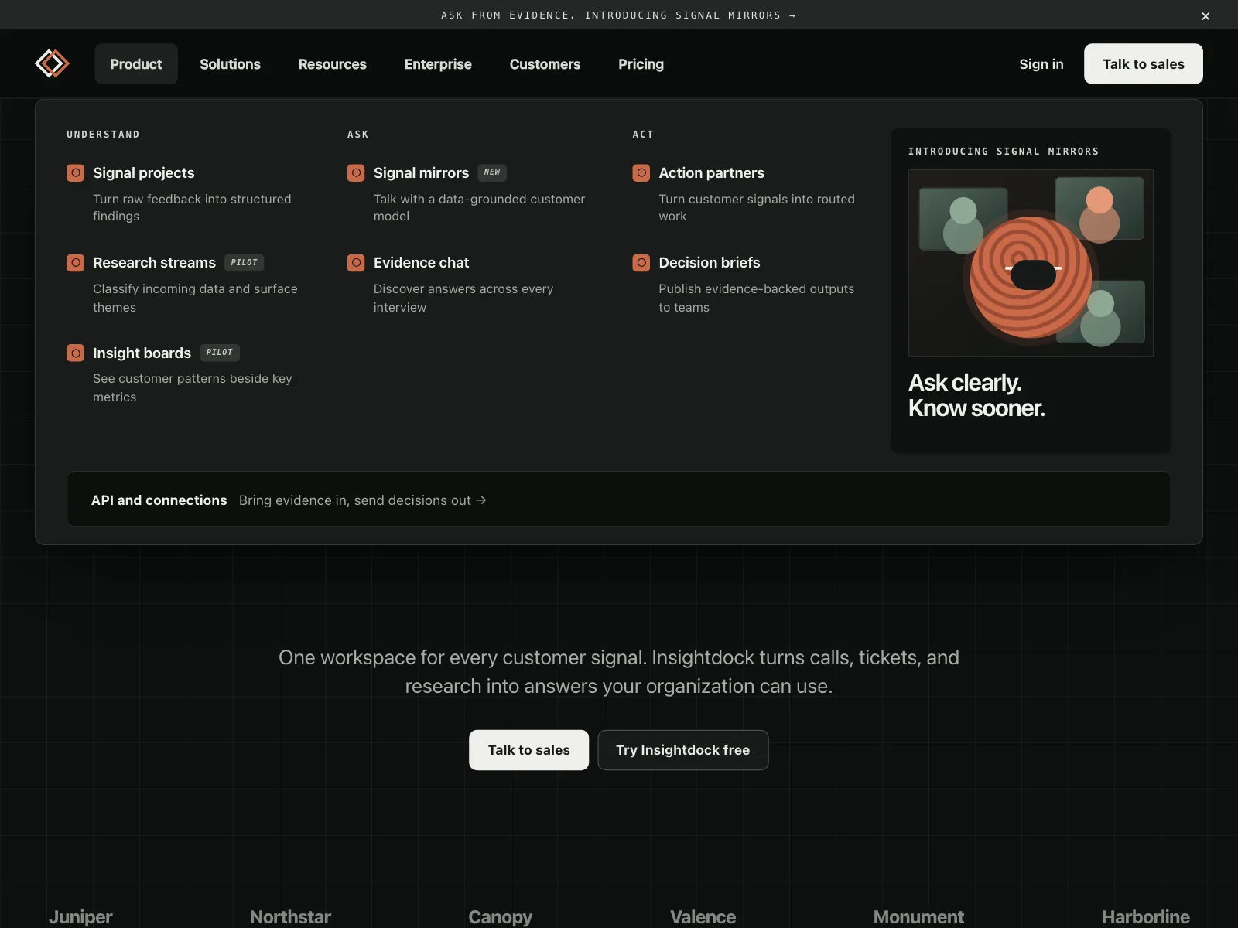This screenshot has width=1238, height=928.
Task: Click the 'One workspace for every customer signal' paragraph
Action: tap(619, 671)
